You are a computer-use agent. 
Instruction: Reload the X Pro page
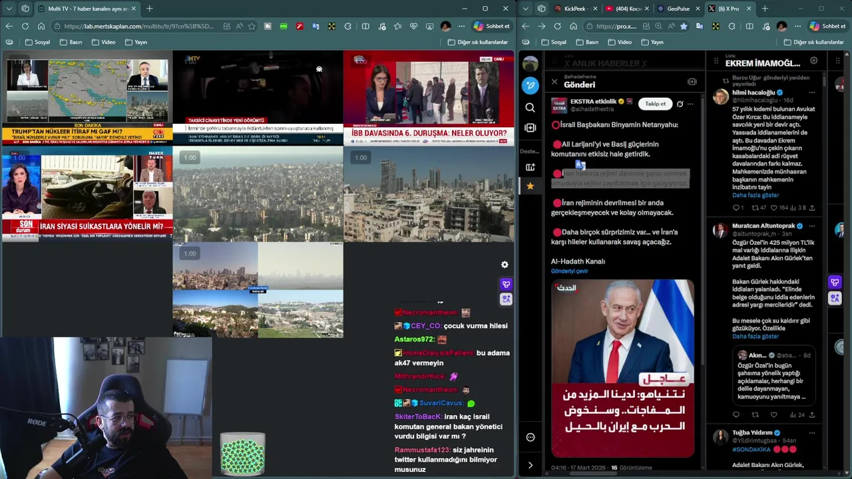pyautogui.click(x=557, y=26)
